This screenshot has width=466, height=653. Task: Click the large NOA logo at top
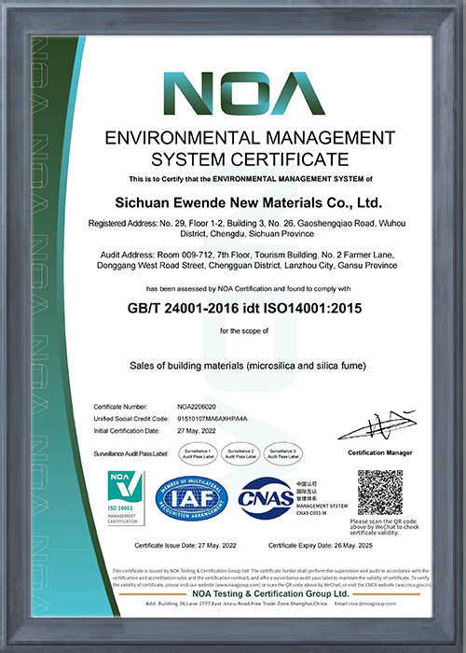[244, 93]
